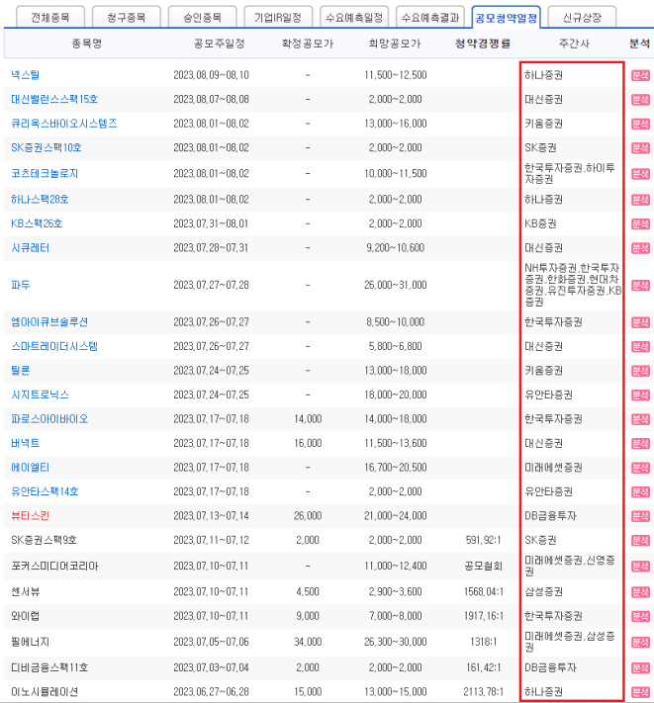The image size is (654, 703).
Task: Open 분석 for 버넥트
Action: [640, 443]
